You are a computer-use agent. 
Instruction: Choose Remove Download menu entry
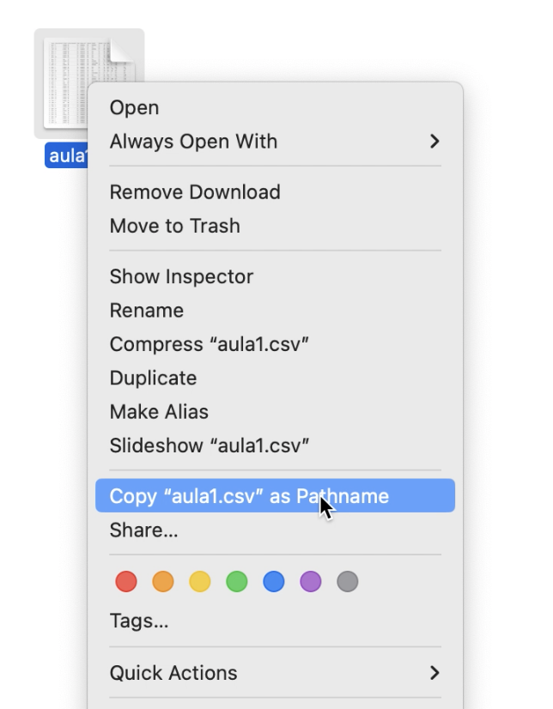[195, 192]
